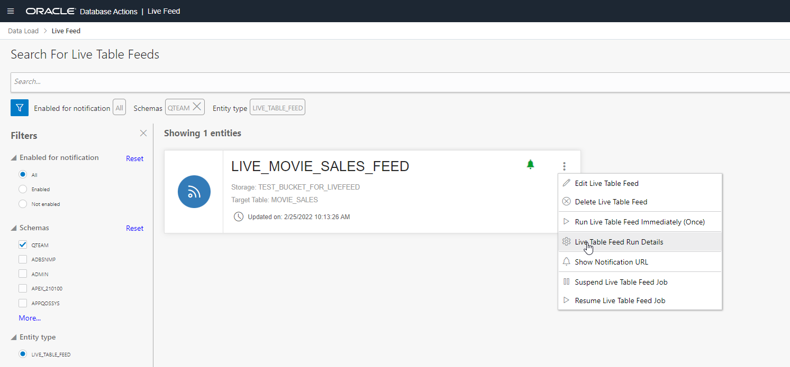Screen dimensions: 790x367
Task: Uncheck the QTEAM schema checkbox
Action: click(23, 245)
